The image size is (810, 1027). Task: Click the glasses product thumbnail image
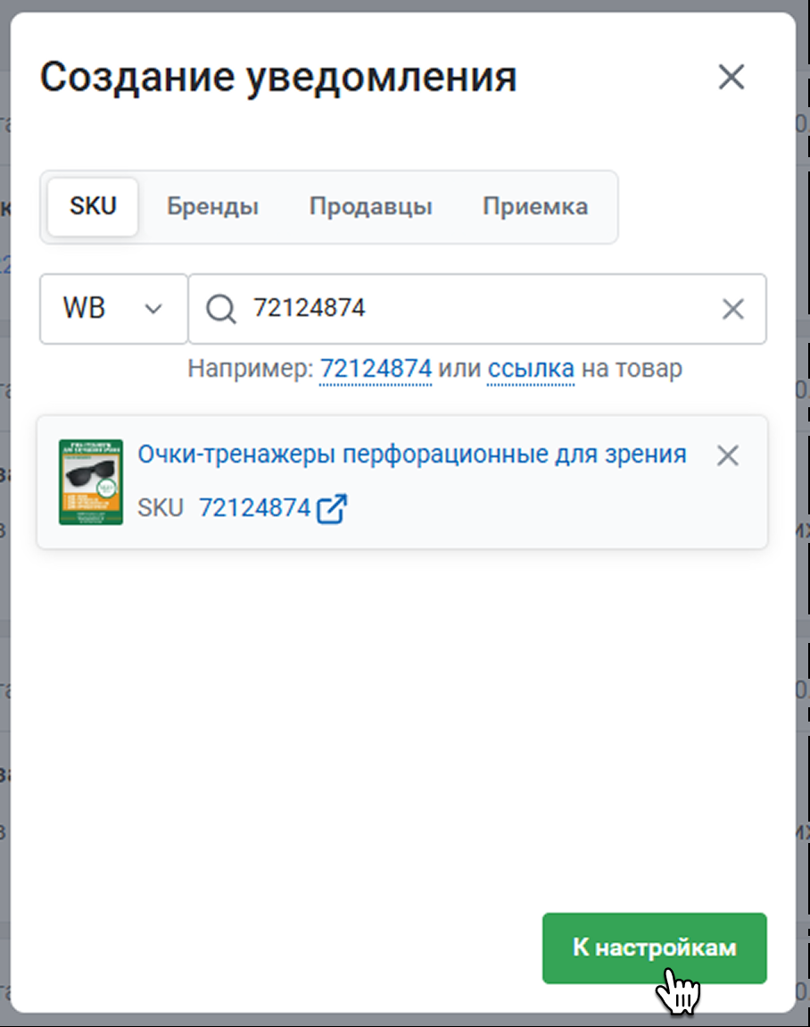click(x=90, y=482)
